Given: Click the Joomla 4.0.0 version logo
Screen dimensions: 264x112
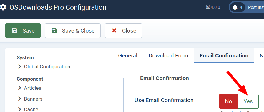Looking at the screenshot, I should coord(208,7).
